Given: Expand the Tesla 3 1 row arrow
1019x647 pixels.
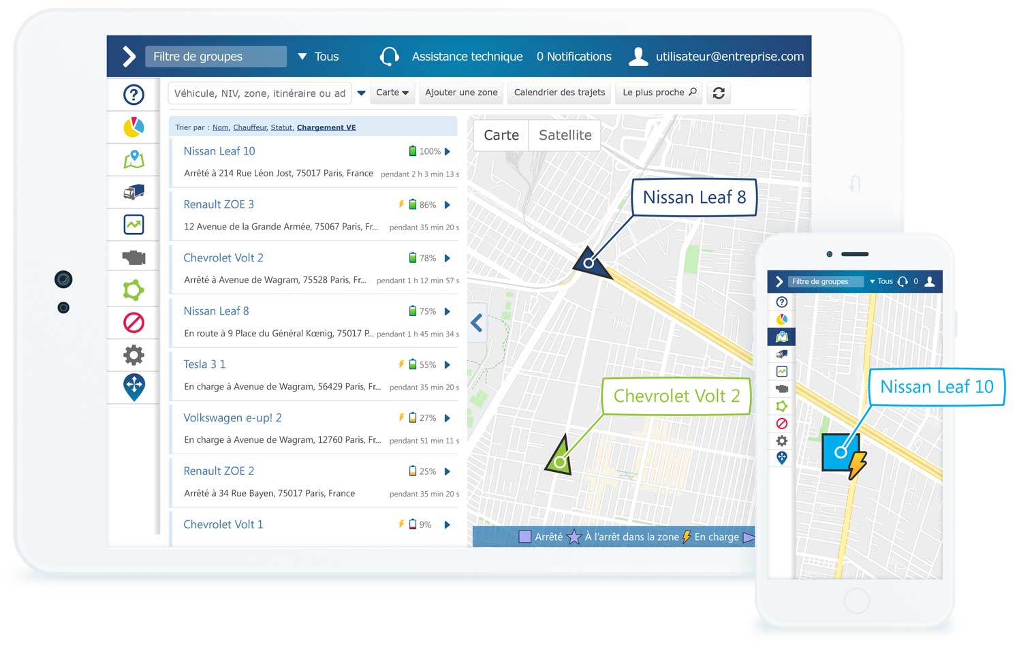Looking at the screenshot, I should (x=448, y=365).
